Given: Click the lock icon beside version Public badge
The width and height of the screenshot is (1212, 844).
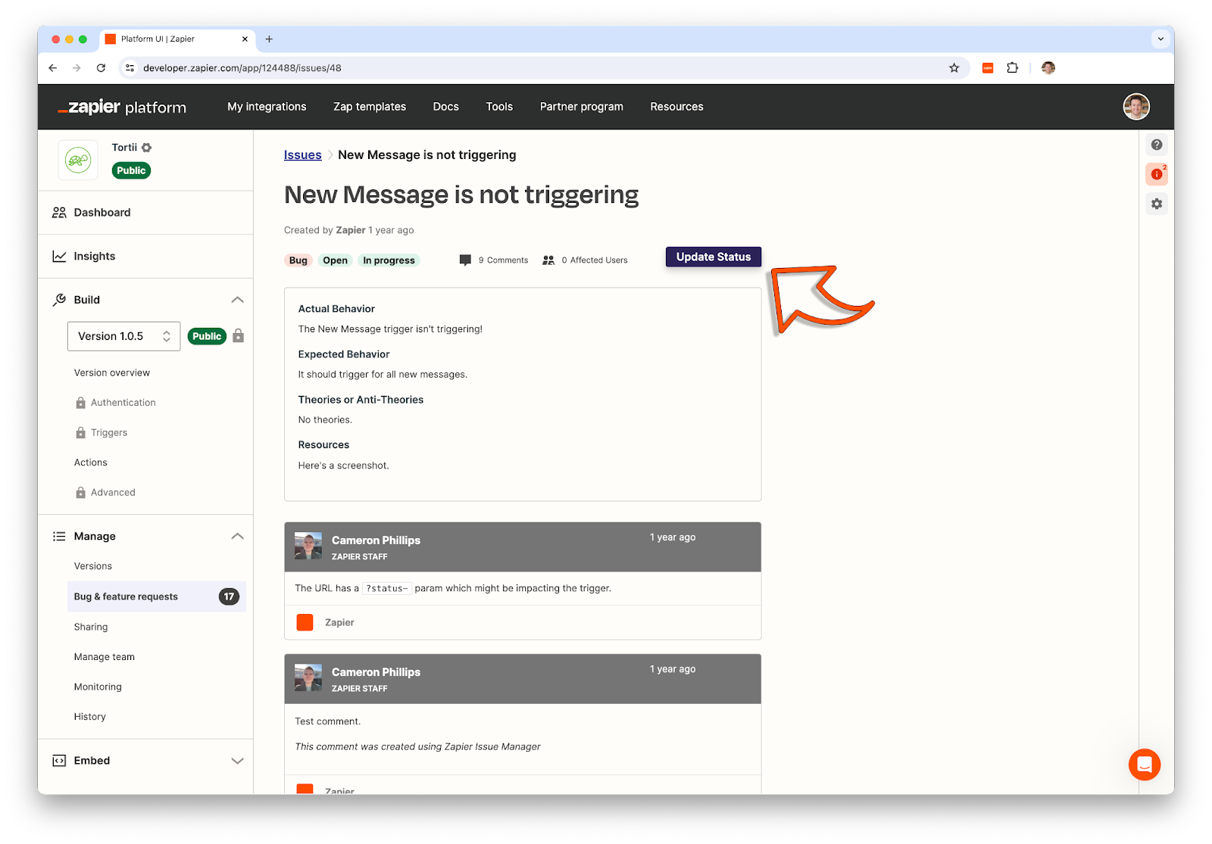Looking at the screenshot, I should coord(238,335).
